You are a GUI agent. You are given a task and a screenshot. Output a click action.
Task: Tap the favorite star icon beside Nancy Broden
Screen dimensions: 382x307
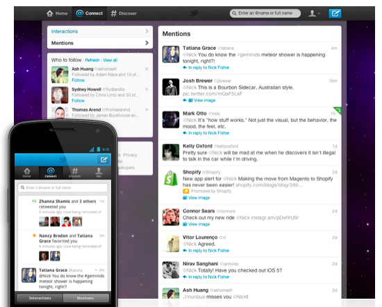point(34,236)
